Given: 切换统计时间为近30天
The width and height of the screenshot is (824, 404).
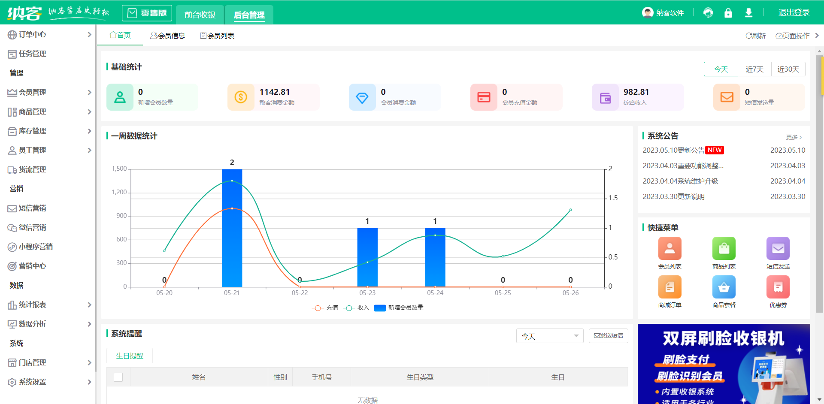Looking at the screenshot, I should 788,69.
